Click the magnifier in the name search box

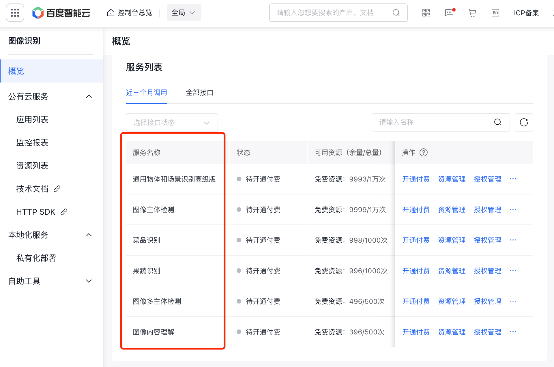[x=497, y=122]
